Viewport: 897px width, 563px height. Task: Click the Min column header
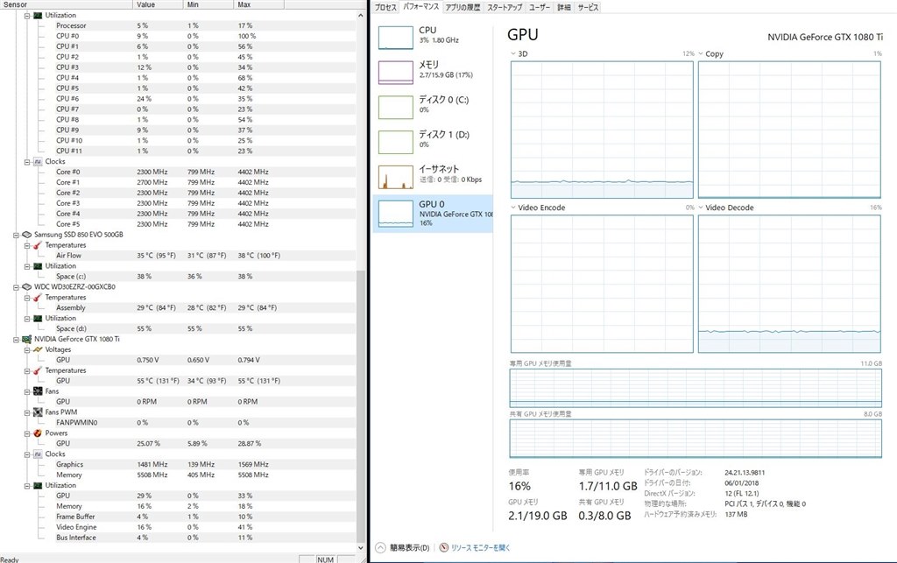click(x=209, y=4)
